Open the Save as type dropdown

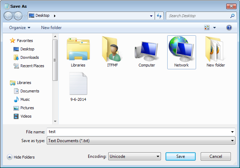141,141
